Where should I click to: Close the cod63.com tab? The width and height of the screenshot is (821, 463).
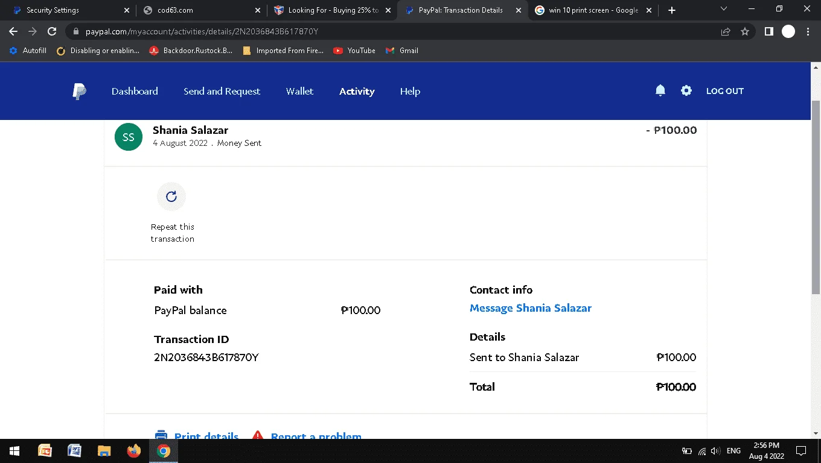[x=258, y=10]
